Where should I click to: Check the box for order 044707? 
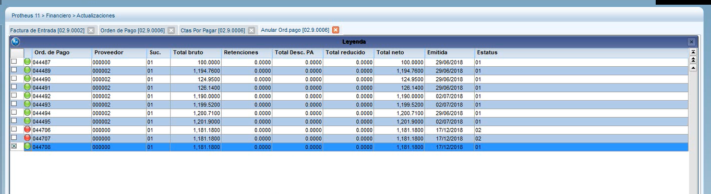(14, 138)
